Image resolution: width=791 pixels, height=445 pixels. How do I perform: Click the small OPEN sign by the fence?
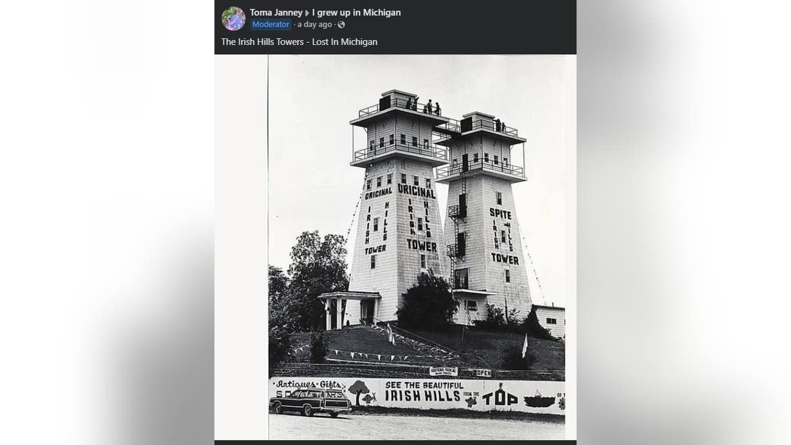[x=483, y=373]
